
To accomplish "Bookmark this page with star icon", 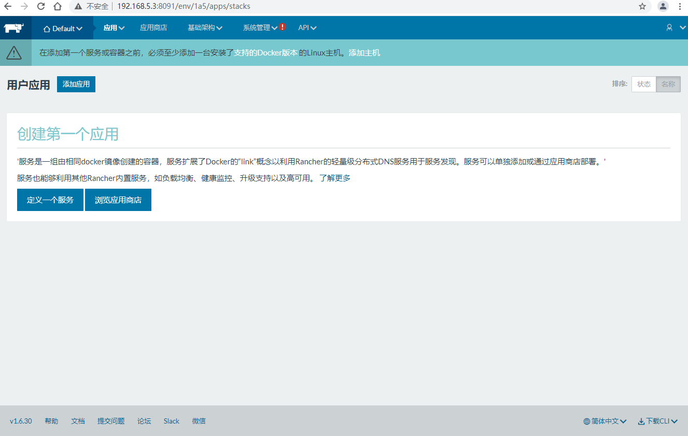I will [x=642, y=7].
